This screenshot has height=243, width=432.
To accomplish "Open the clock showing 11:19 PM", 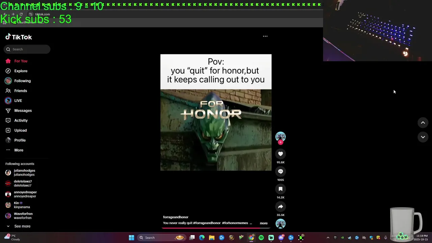I will coord(422,238).
